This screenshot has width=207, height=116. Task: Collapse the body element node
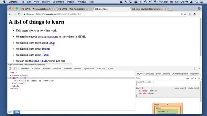coord(11,78)
